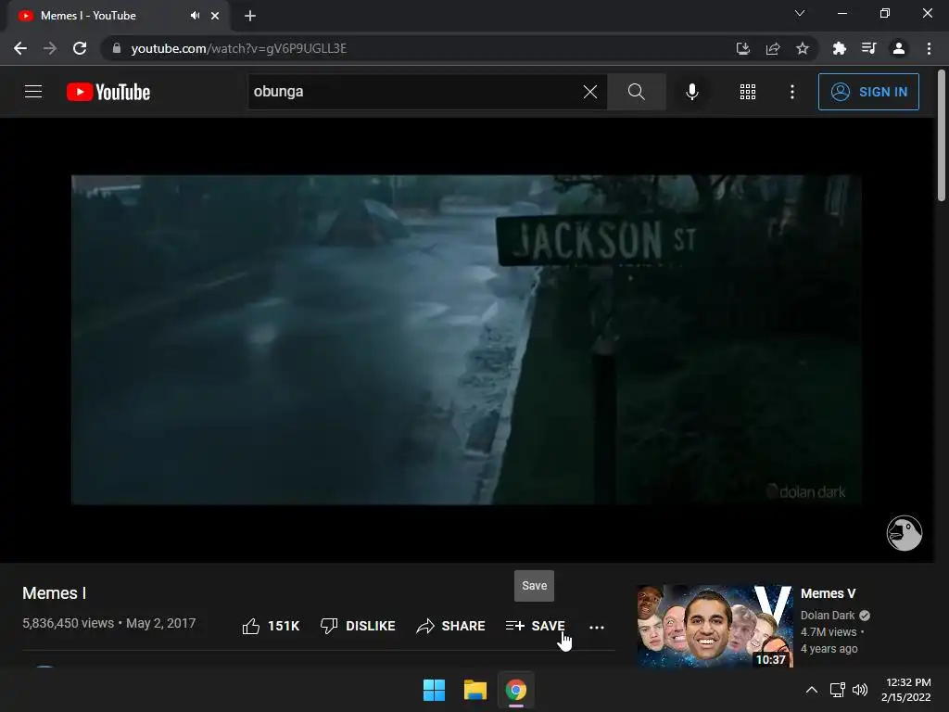The height and width of the screenshot is (712, 949).
Task: Click SAVE to add to playlist
Action: 536,626
